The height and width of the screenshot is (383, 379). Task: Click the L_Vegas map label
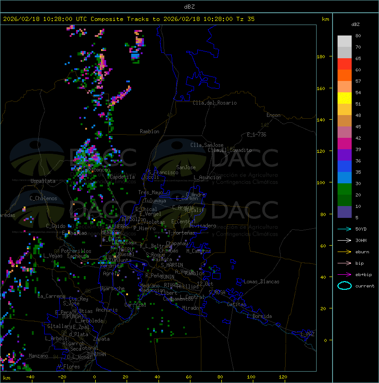pos(53,256)
